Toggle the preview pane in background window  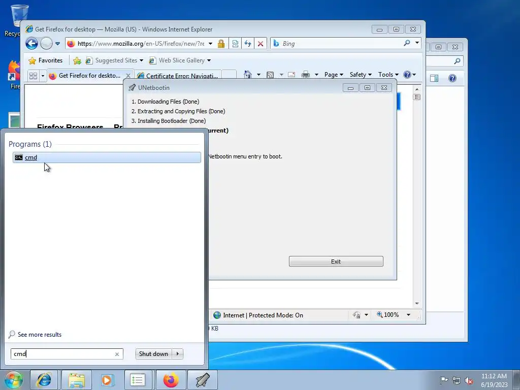[x=434, y=78]
